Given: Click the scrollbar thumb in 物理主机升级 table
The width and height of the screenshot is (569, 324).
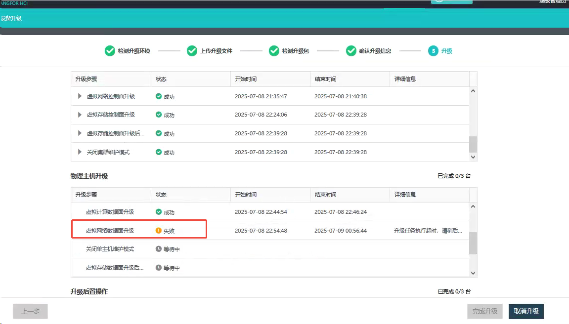Looking at the screenshot, I should (x=473, y=243).
